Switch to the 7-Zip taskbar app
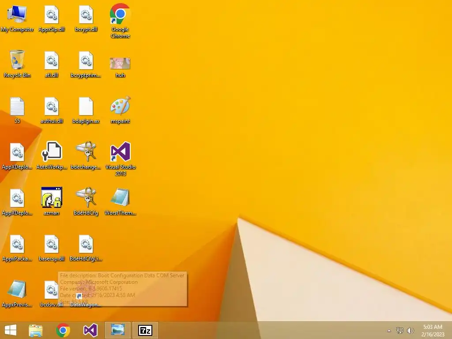The width and height of the screenshot is (452, 339). point(145,330)
